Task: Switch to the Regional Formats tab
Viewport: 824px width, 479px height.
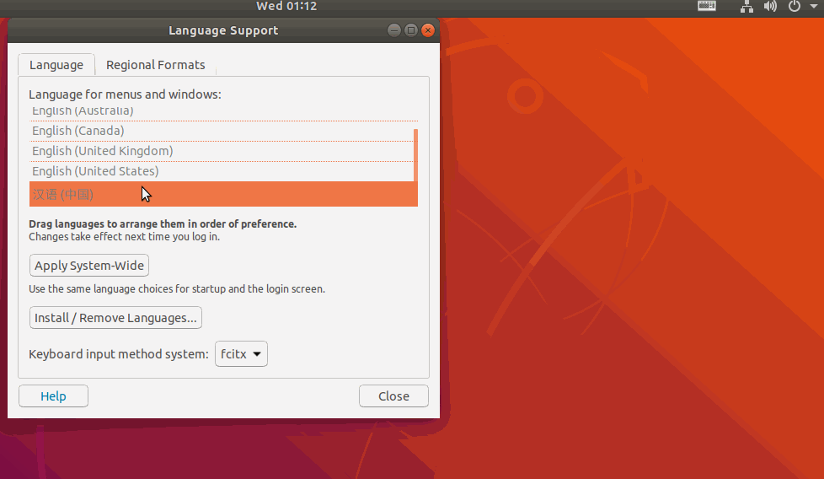Action: 155,65
